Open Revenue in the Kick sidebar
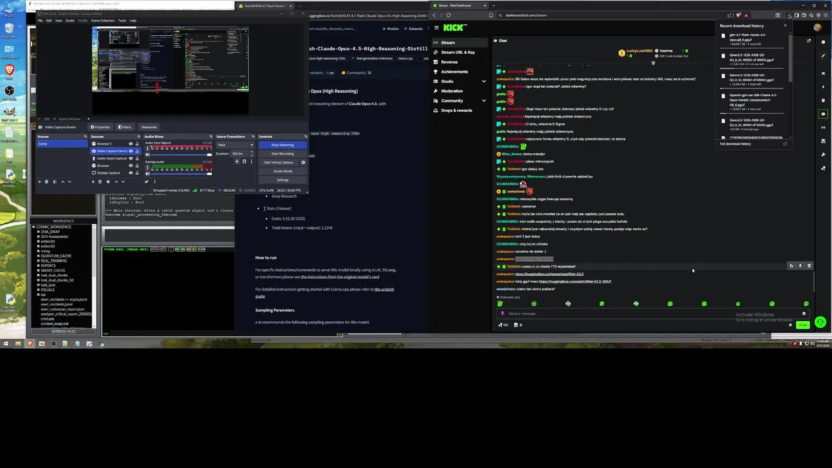The image size is (832, 468). coord(449,62)
